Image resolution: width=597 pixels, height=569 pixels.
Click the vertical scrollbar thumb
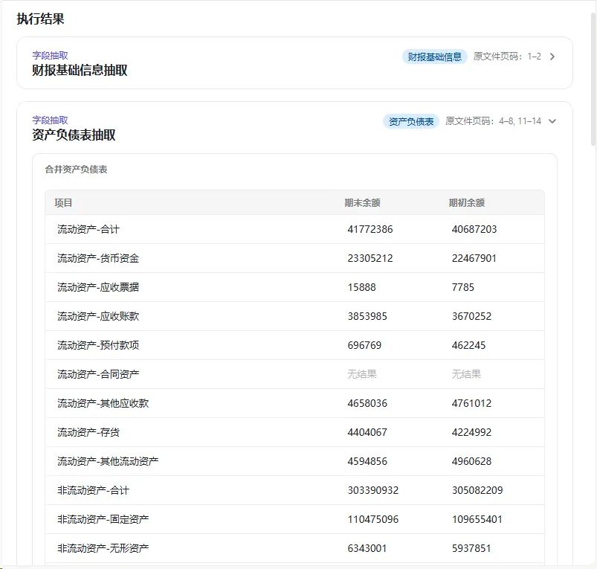pyautogui.click(x=593, y=78)
